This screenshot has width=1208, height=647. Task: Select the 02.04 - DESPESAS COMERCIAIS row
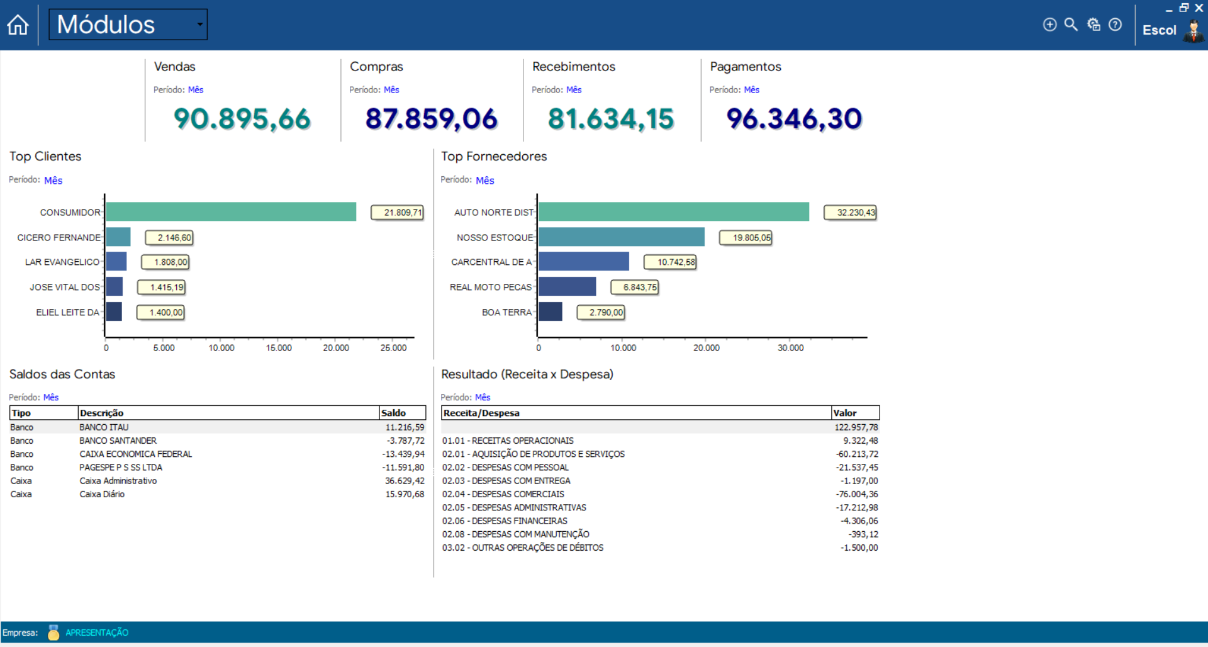(503, 494)
